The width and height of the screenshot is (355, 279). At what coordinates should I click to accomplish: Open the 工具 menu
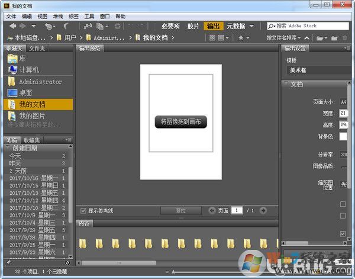pyautogui.click(x=89, y=17)
